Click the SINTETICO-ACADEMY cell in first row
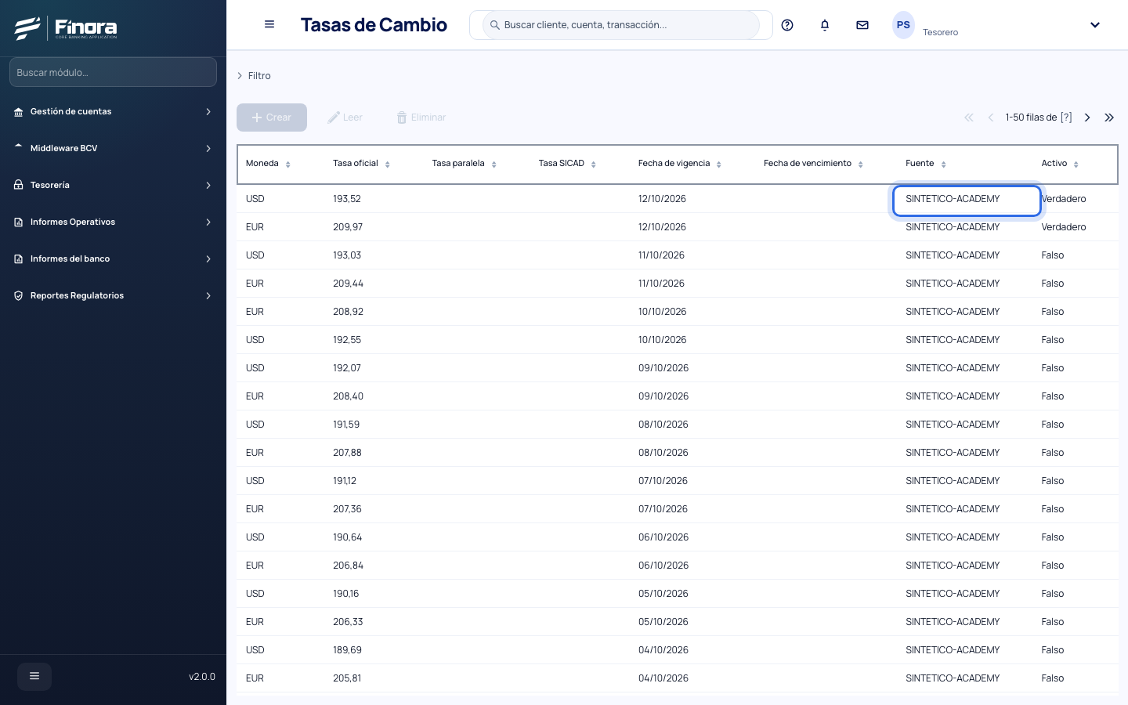 click(x=967, y=200)
